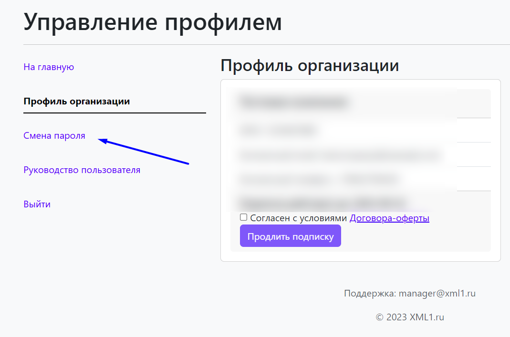Click the manager@xml1.ru support email
Screen dimensions: 510x337
(x=437, y=294)
